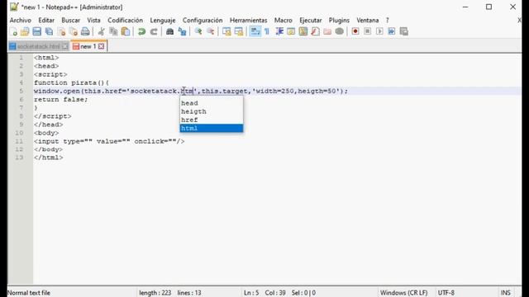Viewport: 529px width, 297px height.
Task: Close the current document from the toolbar
Action: tap(61, 31)
